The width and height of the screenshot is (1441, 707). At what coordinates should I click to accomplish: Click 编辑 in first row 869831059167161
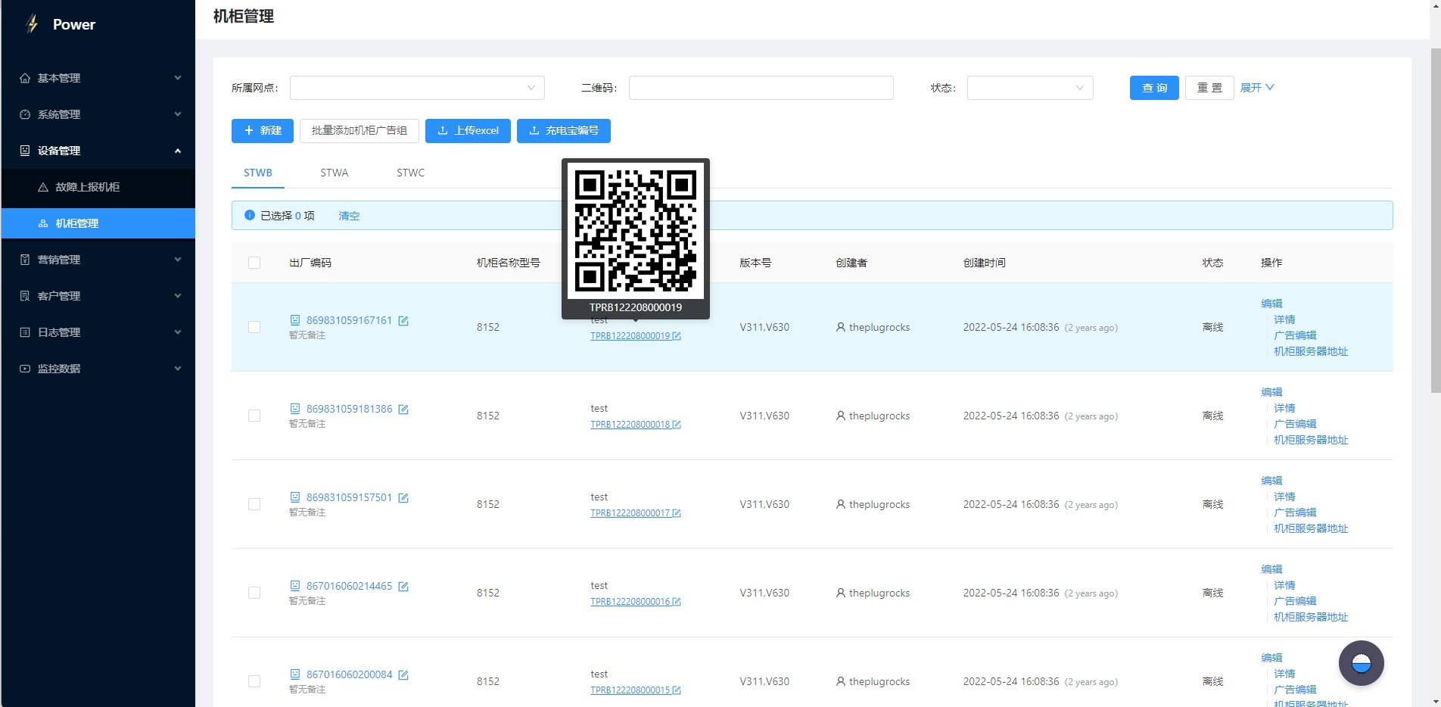click(x=1271, y=304)
